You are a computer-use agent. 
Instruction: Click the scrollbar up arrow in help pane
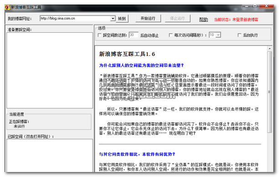coord(269,49)
